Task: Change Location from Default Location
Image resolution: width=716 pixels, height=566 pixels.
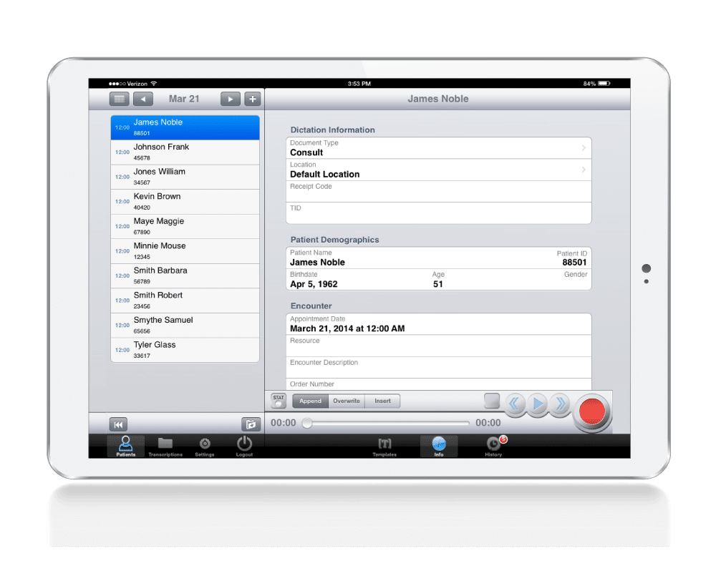Action: coord(438,170)
